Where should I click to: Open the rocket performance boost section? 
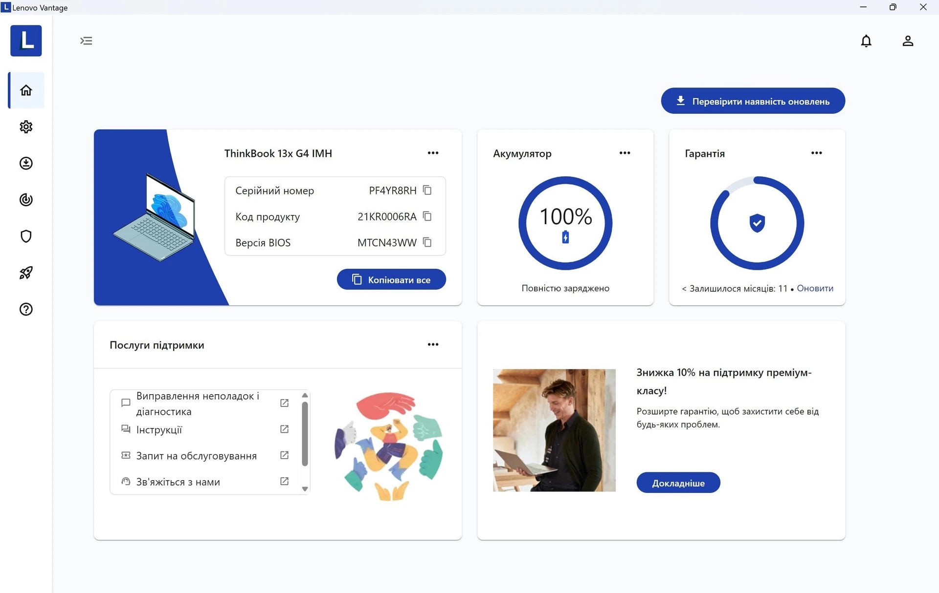click(26, 273)
